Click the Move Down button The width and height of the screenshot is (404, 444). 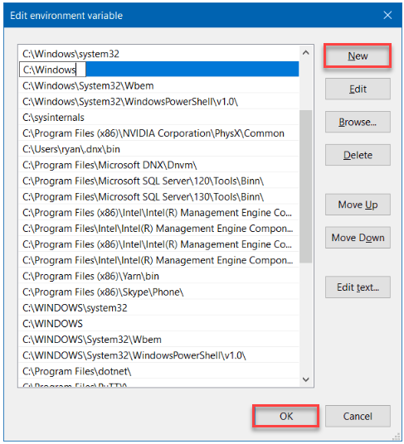(x=358, y=238)
